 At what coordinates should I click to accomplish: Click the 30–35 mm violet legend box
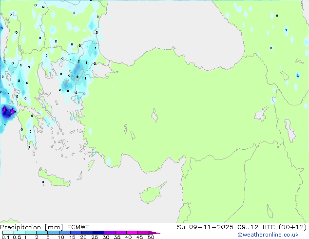pyautogui.click(x=110, y=233)
